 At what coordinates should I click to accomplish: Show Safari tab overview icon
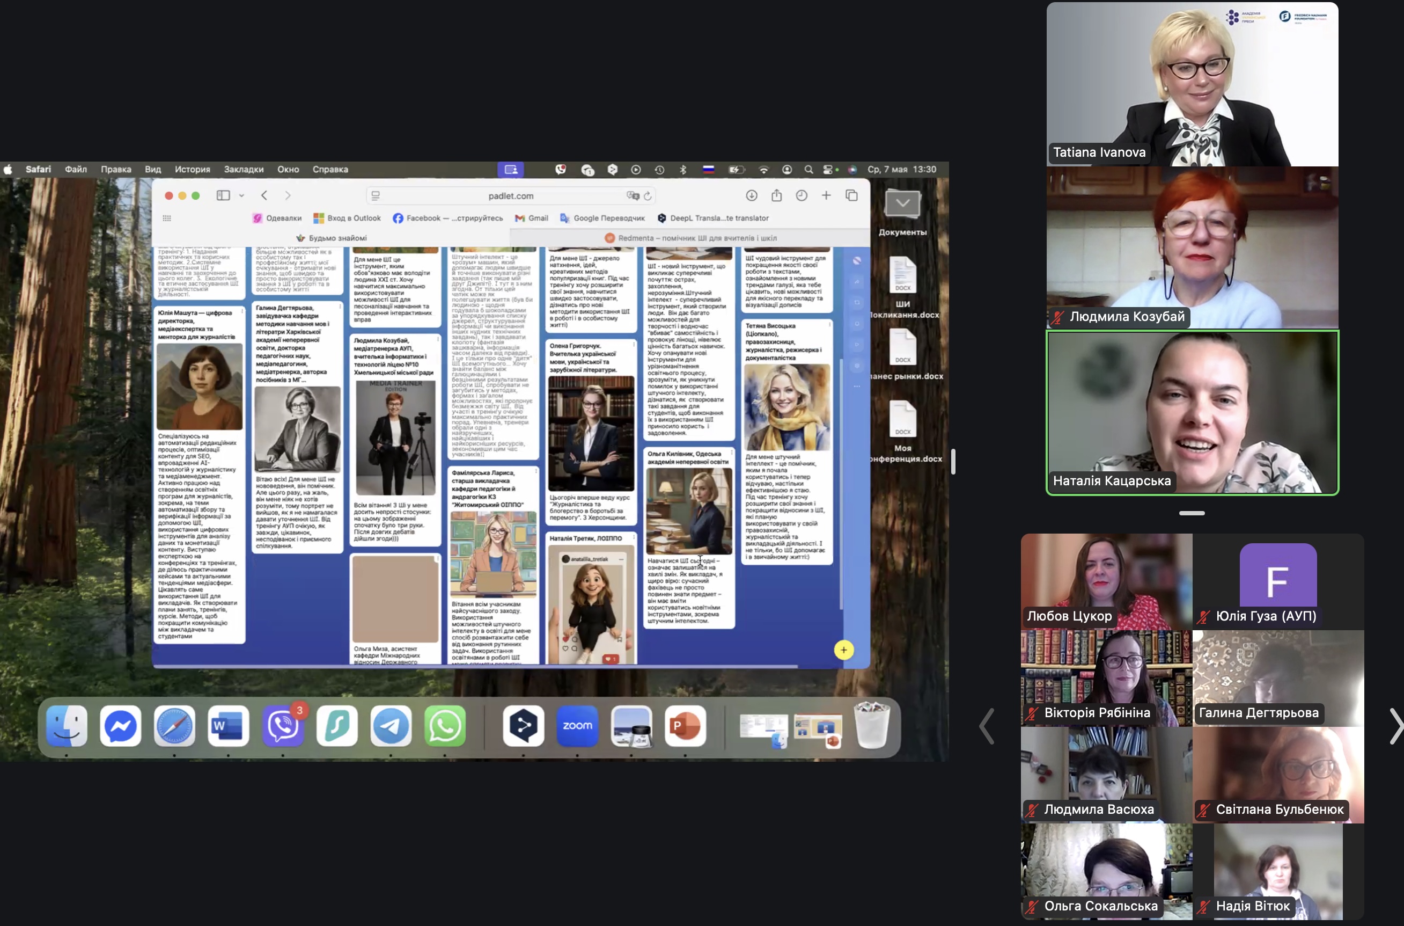[x=851, y=195]
